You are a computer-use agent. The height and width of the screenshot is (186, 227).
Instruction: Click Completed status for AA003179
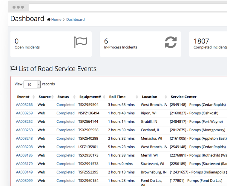65,164
